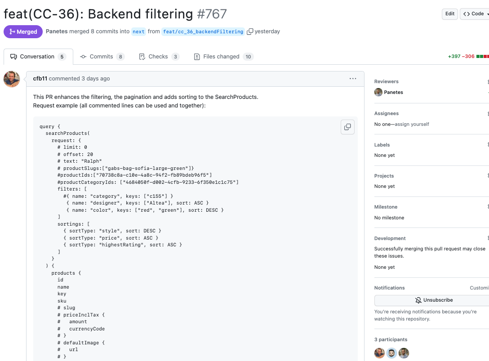
Task: Open the Checks tab
Action: click(158, 57)
